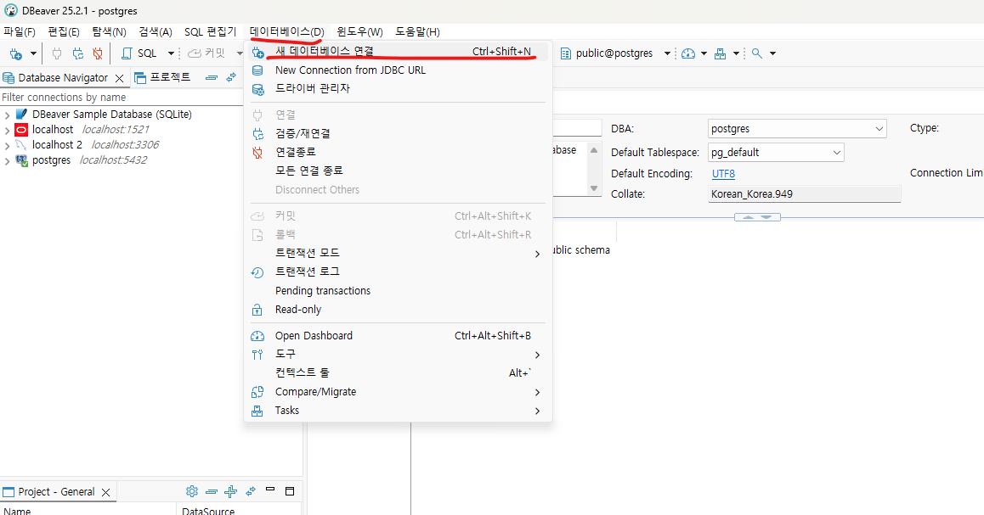This screenshot has height=515, width=984.
Task: Select the public@postgres active schema selector
Action: [x=607, y=54]
